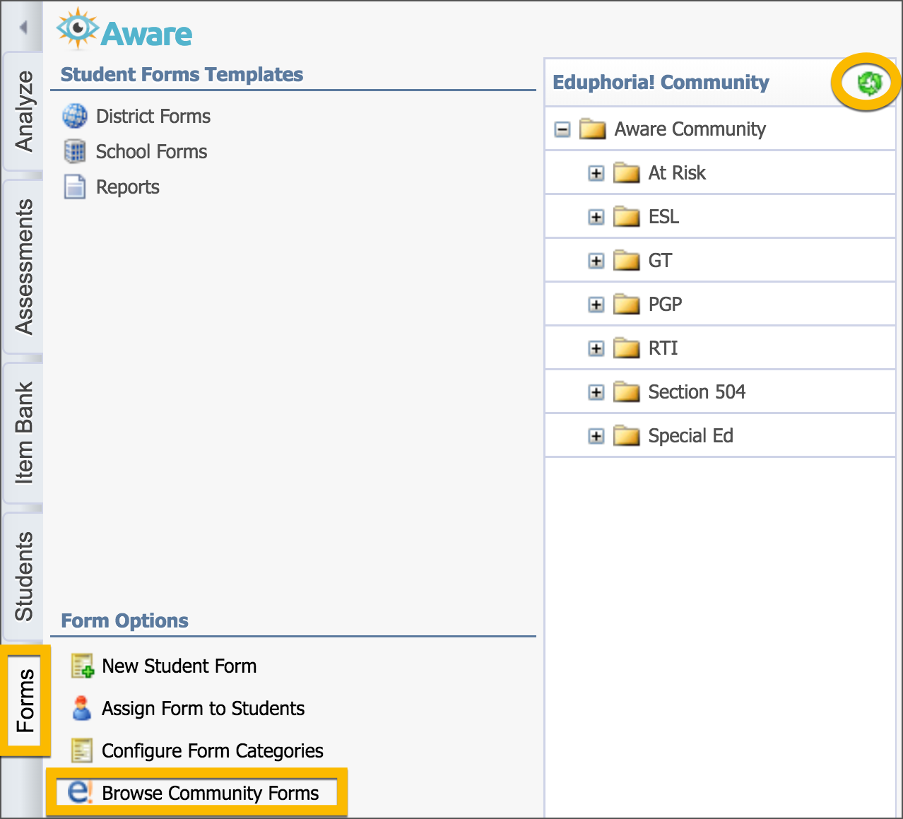The image size is (903, 819).
Task: Click the Special Ed folder icon
Action: coord(627,436)
